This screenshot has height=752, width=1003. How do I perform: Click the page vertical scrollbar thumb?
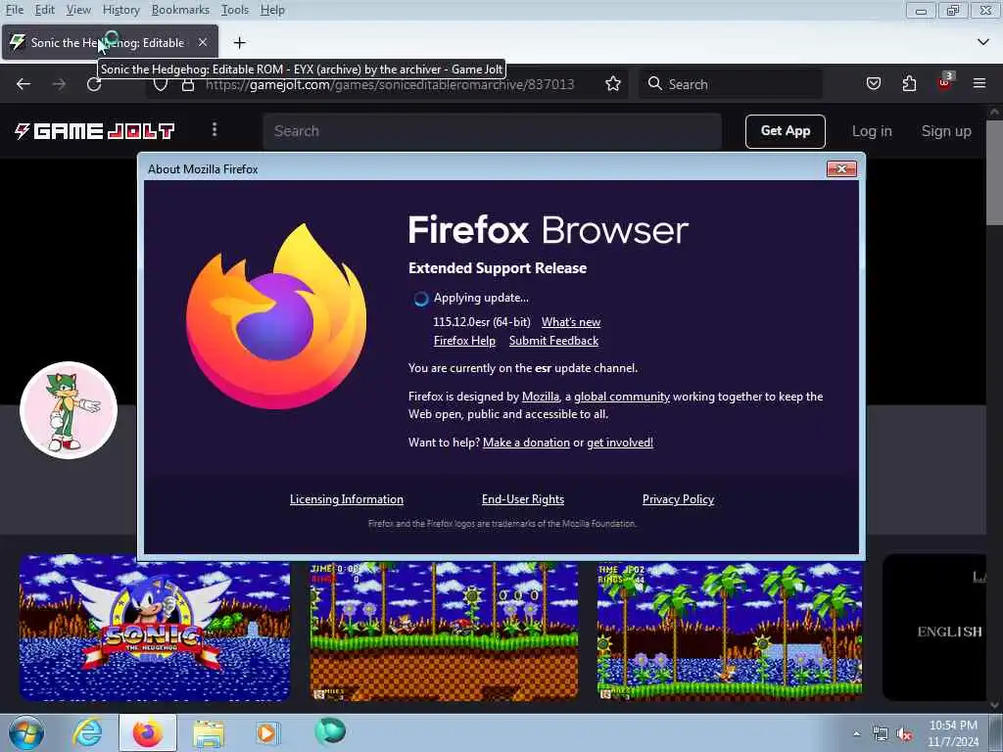tap(993, 172)
